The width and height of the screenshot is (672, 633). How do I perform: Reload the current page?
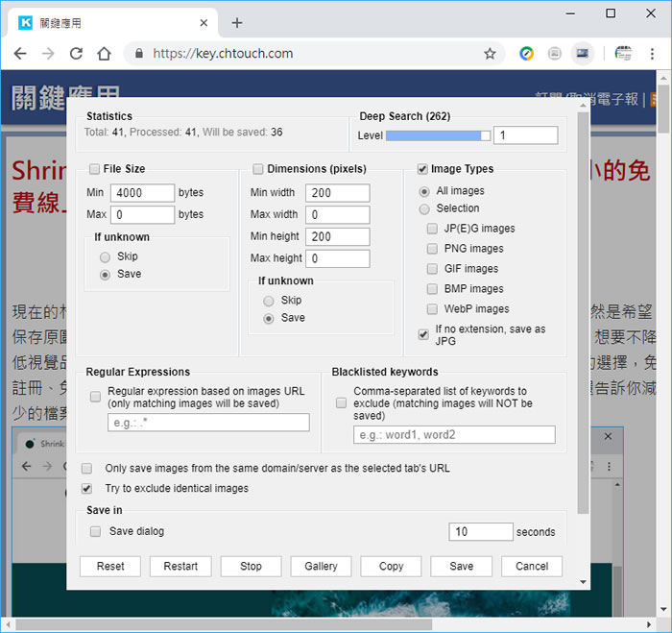[76, 54]
